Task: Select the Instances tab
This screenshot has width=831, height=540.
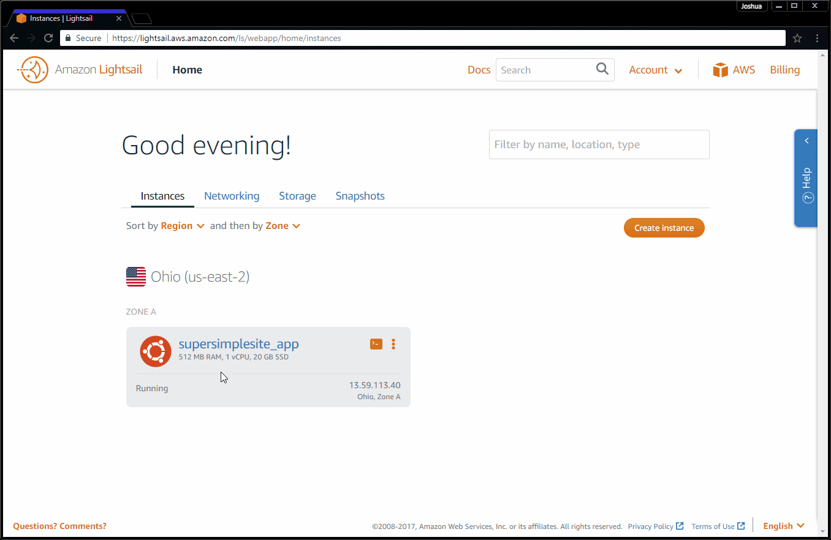Action: [x=162, y=196]
